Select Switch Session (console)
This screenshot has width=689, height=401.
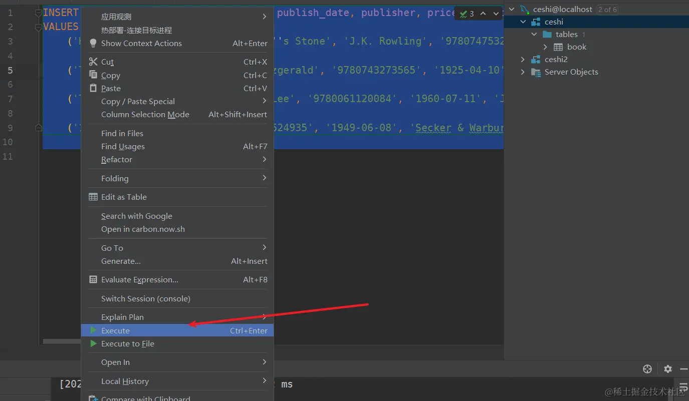point(177,298)
